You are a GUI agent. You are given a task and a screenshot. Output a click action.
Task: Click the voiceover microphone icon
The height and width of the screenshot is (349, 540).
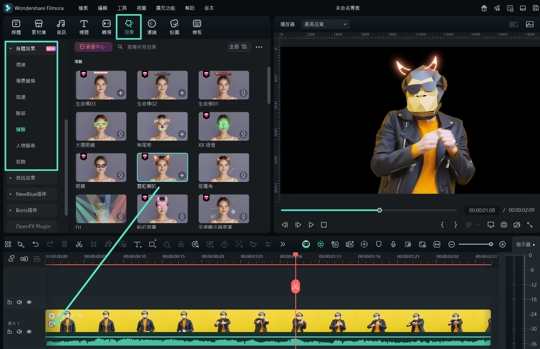[x=393, y=244]
